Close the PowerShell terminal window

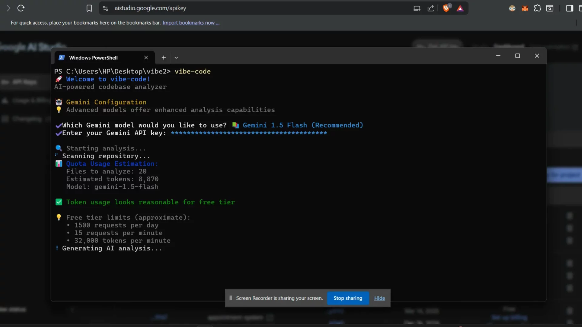537,56
